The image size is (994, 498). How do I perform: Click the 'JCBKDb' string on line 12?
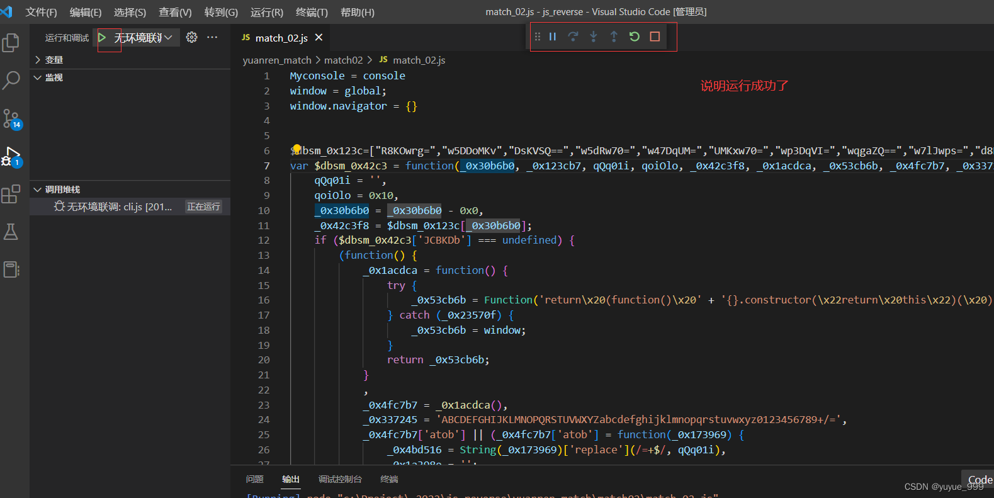point(441,240)
